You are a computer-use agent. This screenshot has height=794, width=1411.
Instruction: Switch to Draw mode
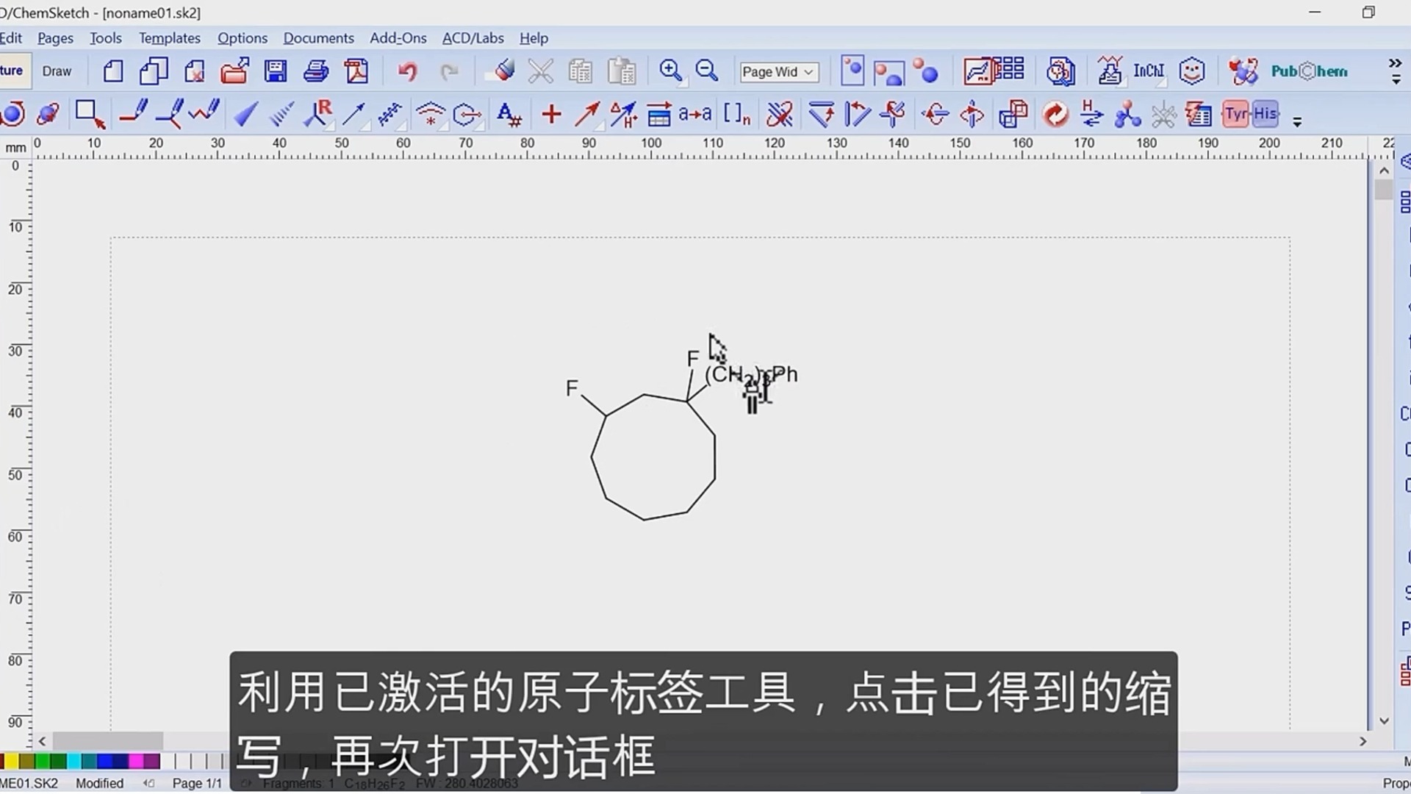point(57,71)
